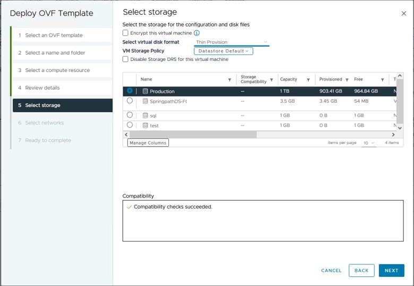Go to step 2 Select a name and folder
This screenshot has width=414, height=286.
coord(63,52)
